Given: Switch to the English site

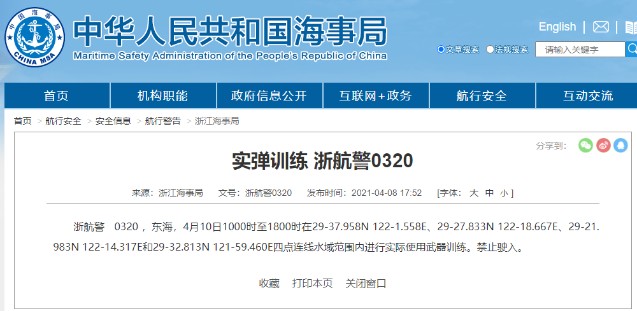Looking at the screenshot, I should [557, 27].
